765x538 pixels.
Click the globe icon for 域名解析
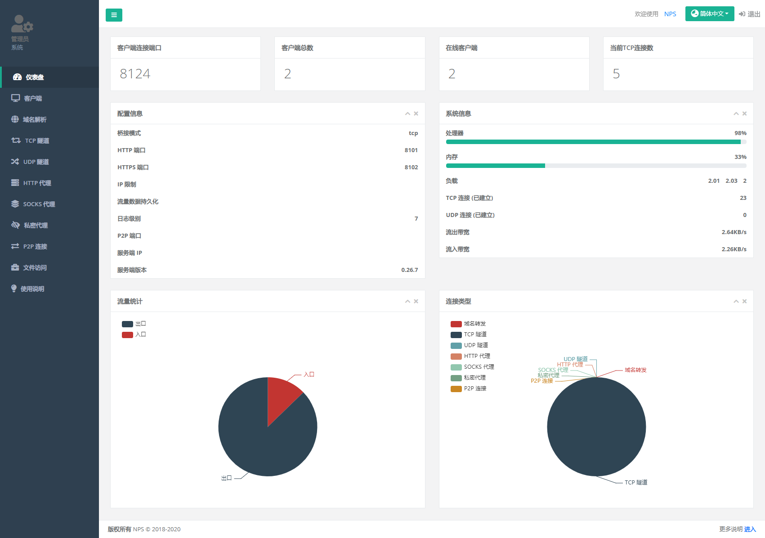15,119
